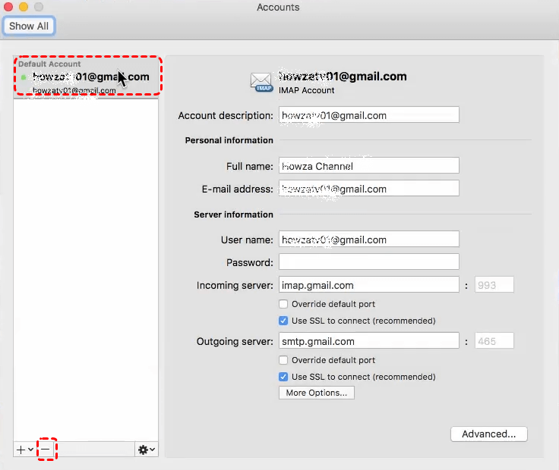Open More Options for outgoing server
The width and height of the screenshot is (559, 470).
point(317,393)
